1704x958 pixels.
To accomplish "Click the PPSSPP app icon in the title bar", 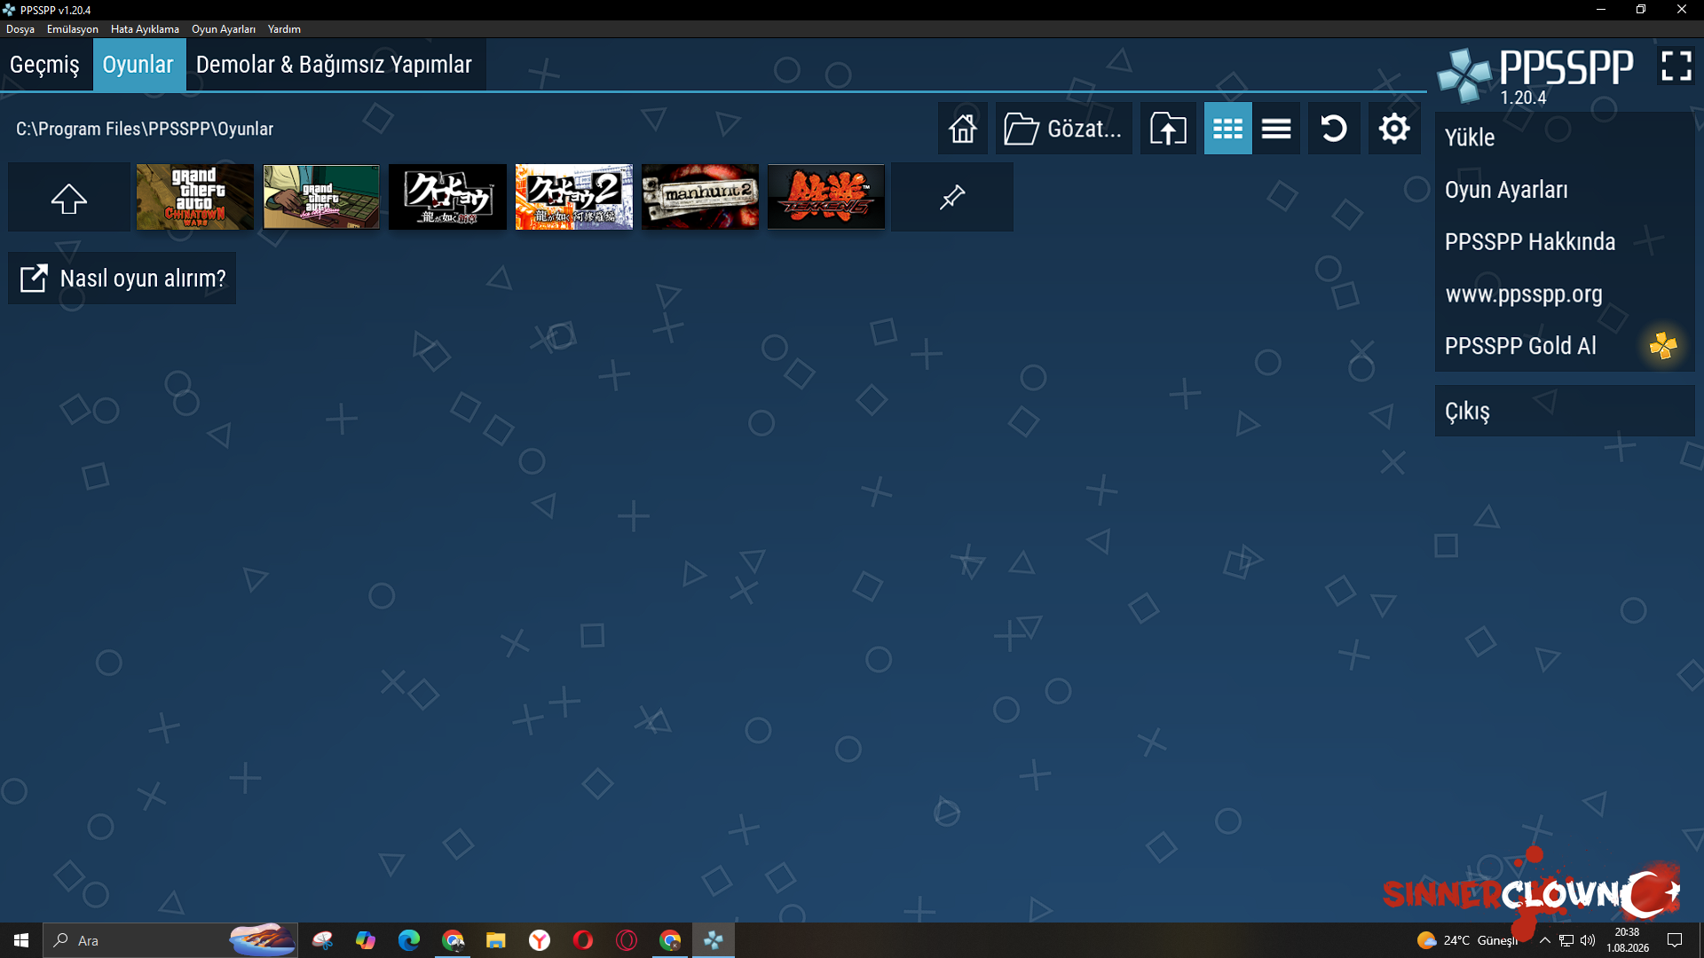I will (9, 10).
